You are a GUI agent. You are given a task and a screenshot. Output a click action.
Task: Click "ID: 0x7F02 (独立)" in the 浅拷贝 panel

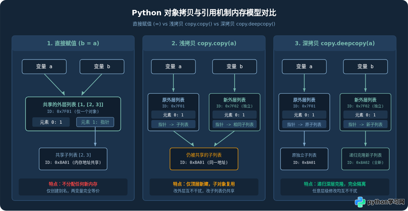235,106
